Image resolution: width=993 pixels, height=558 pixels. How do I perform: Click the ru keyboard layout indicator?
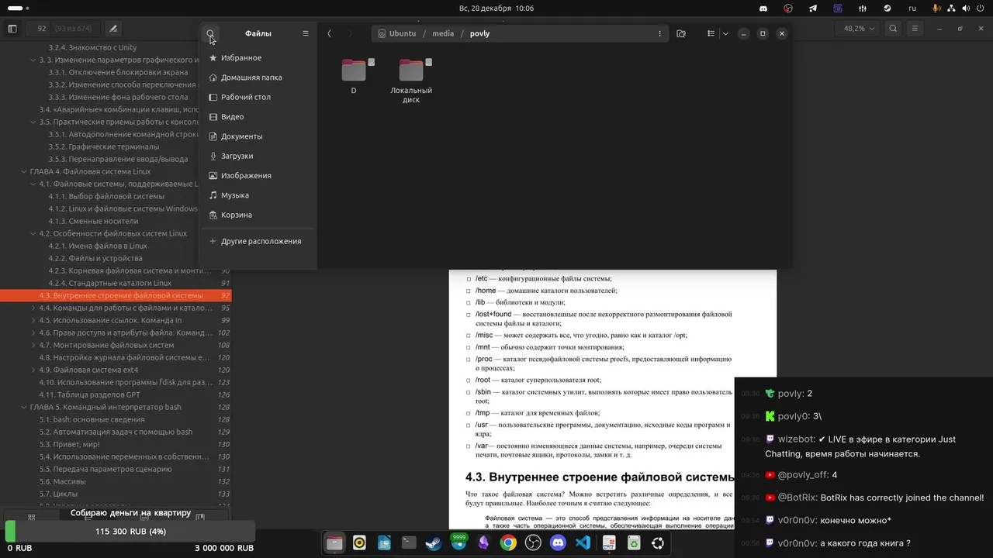[912, 8]
